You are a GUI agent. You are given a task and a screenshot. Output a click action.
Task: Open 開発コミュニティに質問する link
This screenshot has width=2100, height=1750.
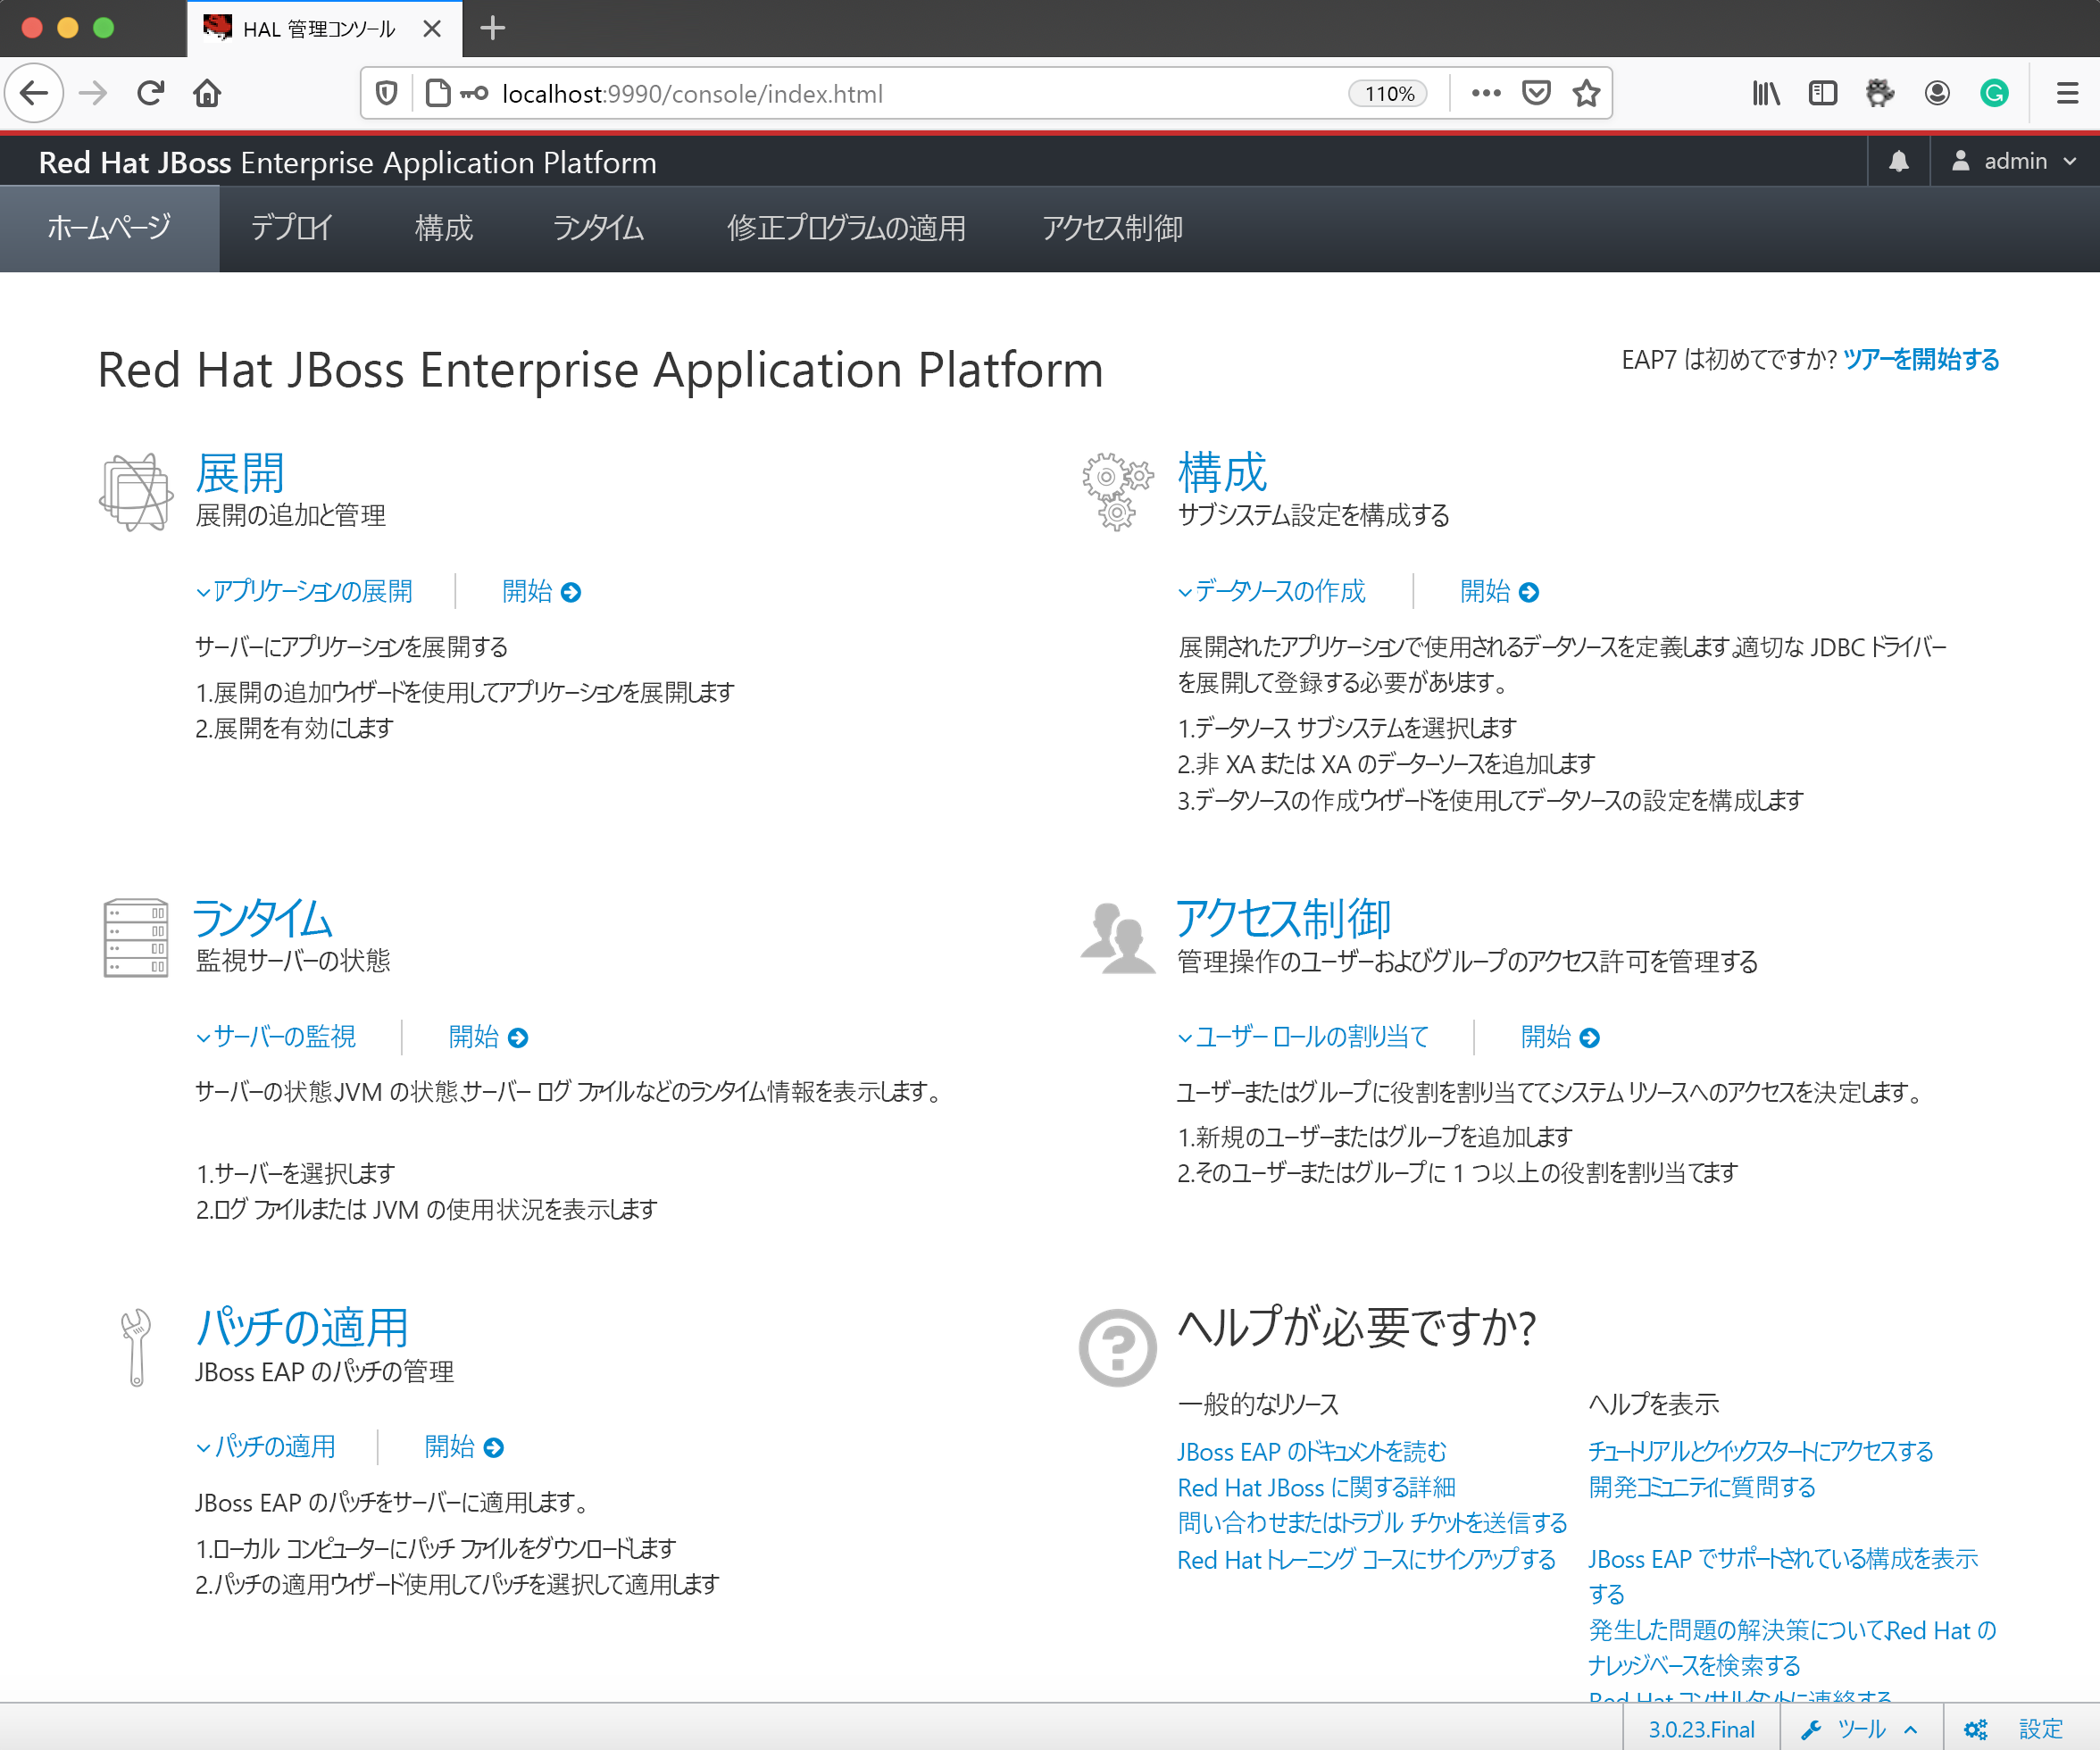point(1702,1487)
